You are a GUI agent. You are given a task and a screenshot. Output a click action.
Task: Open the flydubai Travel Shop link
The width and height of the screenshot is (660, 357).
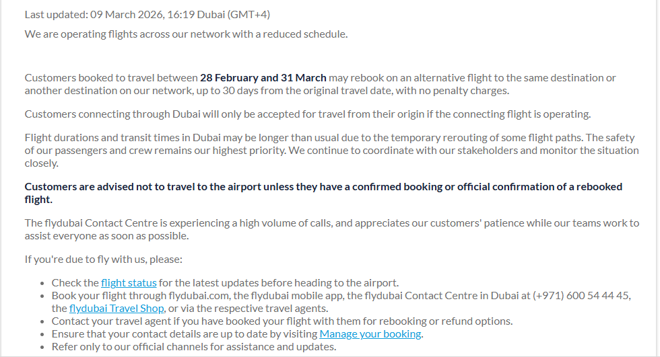(x=117, y=308)
